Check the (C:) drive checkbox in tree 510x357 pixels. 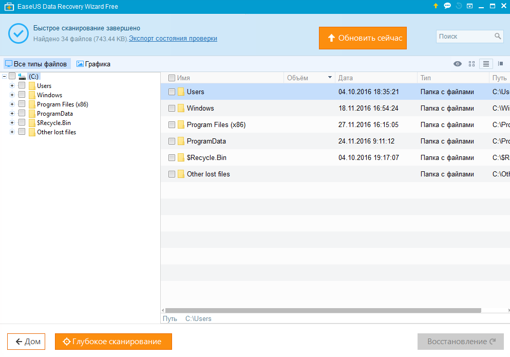(x=12, y=76)
